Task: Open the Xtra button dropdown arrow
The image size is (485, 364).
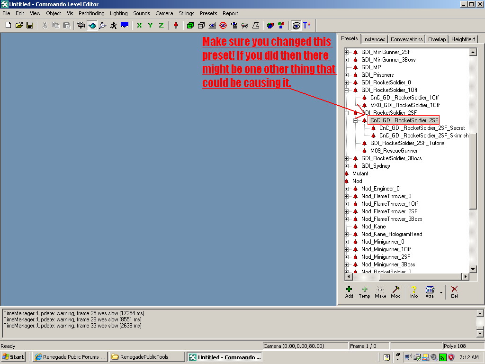Action: (441, 292)
